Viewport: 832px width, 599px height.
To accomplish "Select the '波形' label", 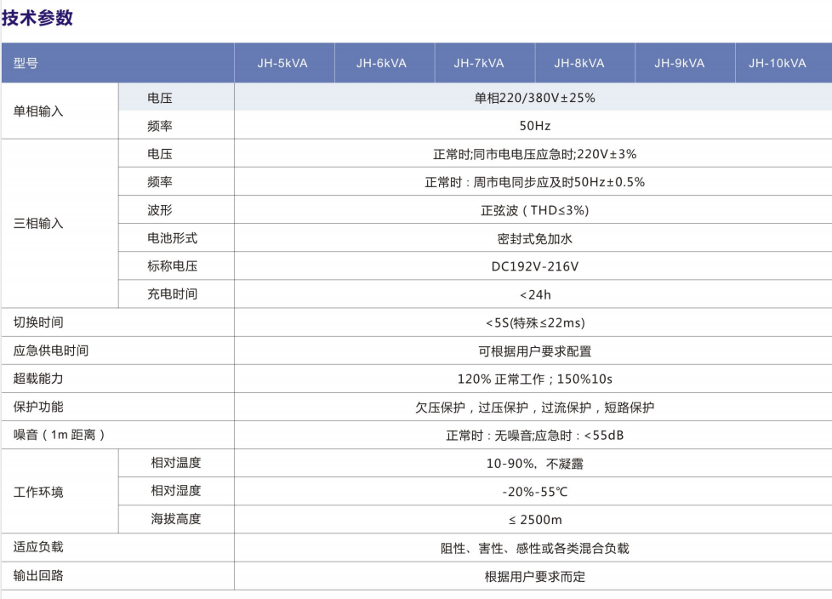I will pyautogui.click(x=160, y=210).
